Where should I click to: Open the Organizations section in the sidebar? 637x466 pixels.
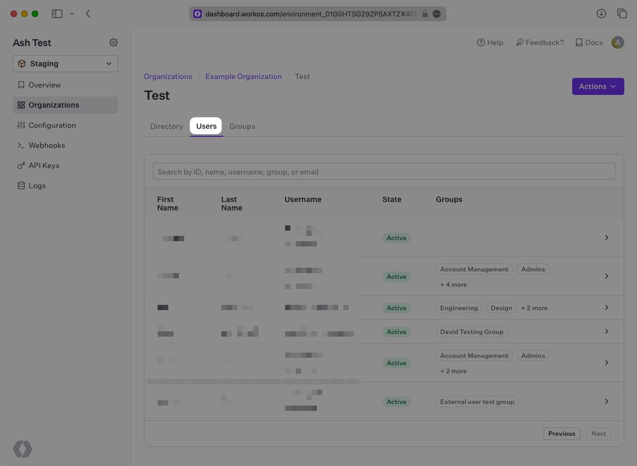[x=53, y=104]
